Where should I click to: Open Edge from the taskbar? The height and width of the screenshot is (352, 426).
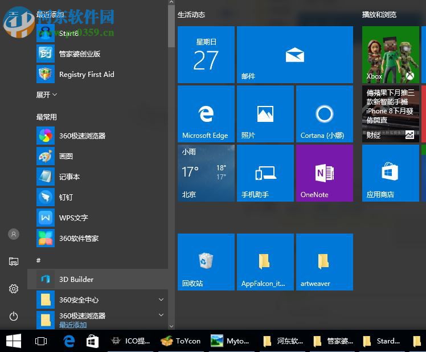coord(69,341)
